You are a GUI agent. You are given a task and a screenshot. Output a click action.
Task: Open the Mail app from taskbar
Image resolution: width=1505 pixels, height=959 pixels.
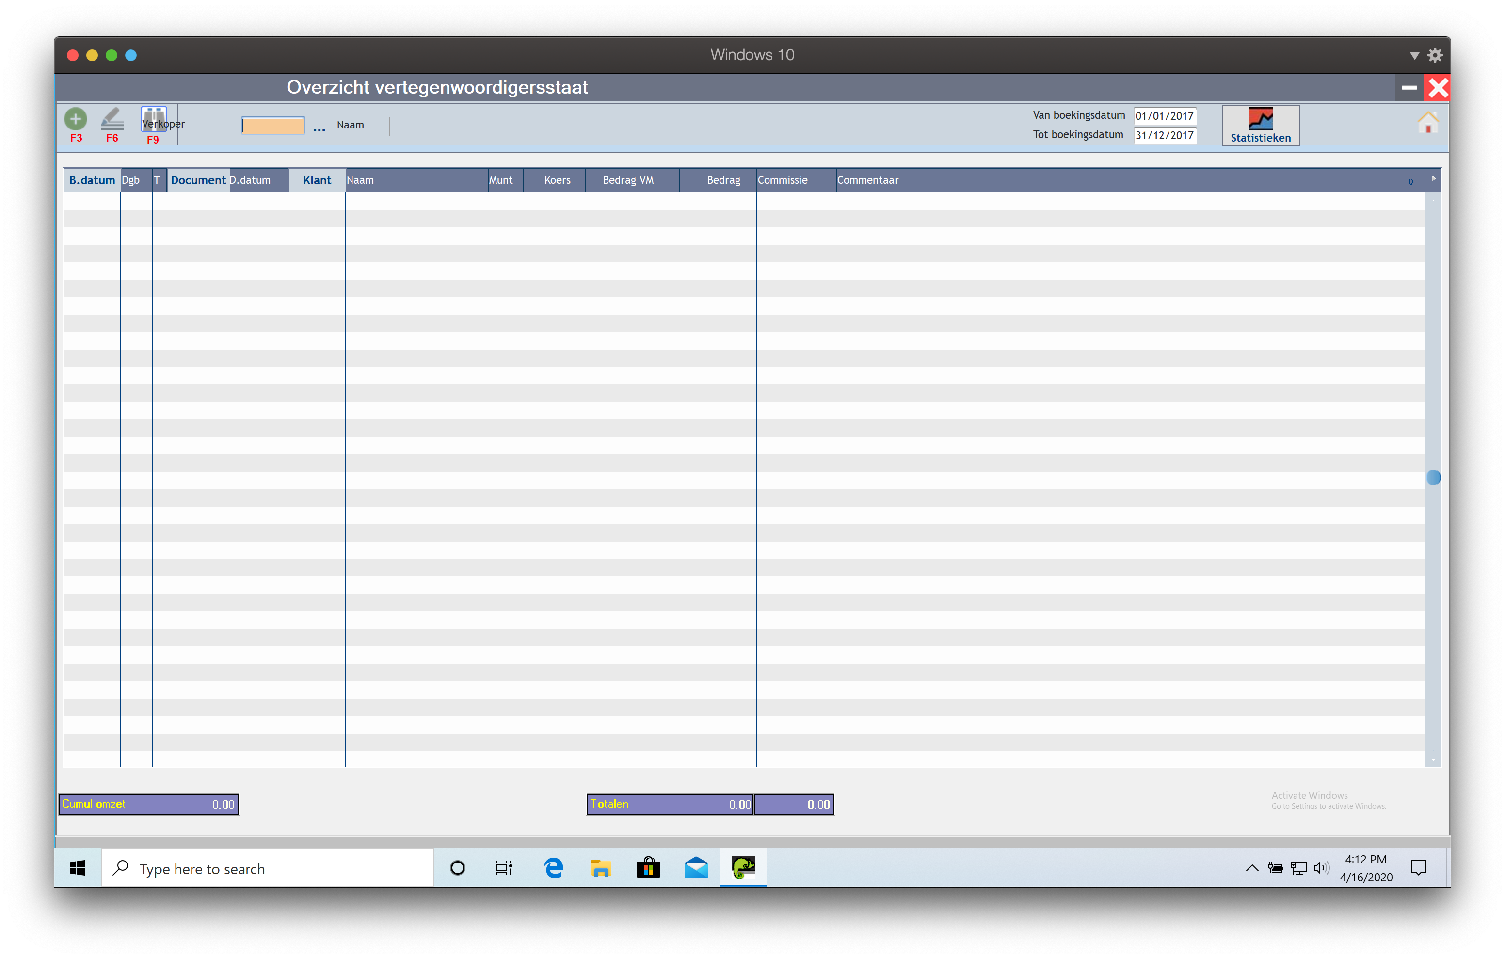click(696, 868)
